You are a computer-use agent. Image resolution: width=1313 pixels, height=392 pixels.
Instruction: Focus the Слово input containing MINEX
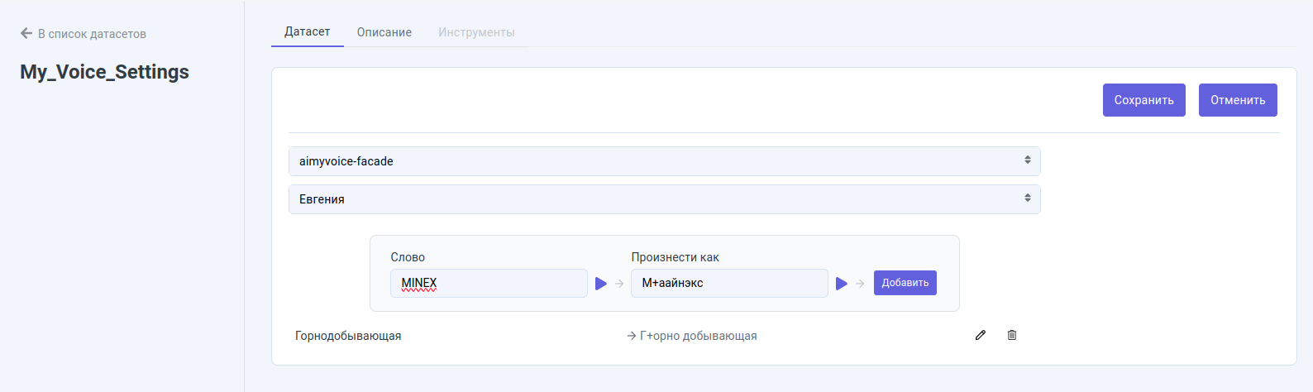click(x=489, y=283)
